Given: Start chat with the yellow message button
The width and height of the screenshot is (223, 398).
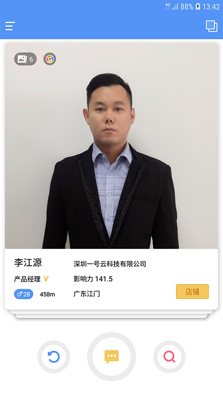Looking at the screenshot, I should [x=111, y=357].
